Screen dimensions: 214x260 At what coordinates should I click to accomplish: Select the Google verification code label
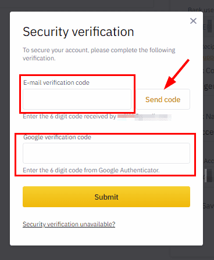point(57,137)
